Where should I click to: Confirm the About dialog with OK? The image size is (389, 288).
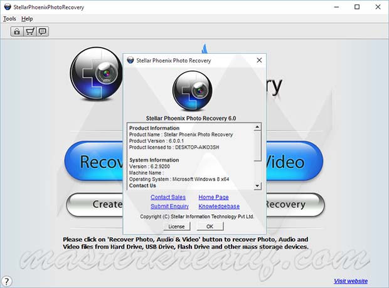pos(210,227)
